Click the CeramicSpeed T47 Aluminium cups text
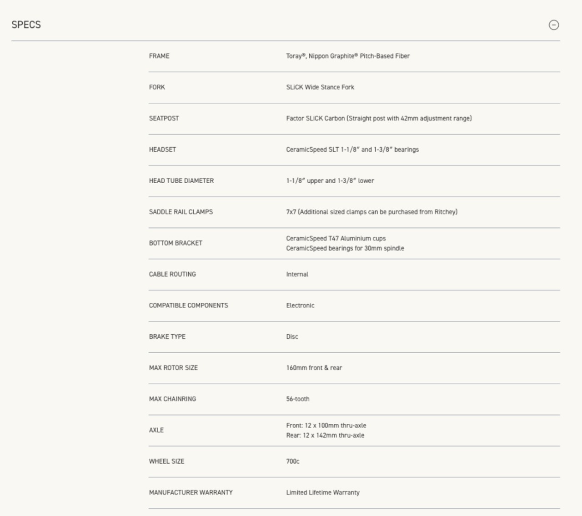 tap(336, 238)
